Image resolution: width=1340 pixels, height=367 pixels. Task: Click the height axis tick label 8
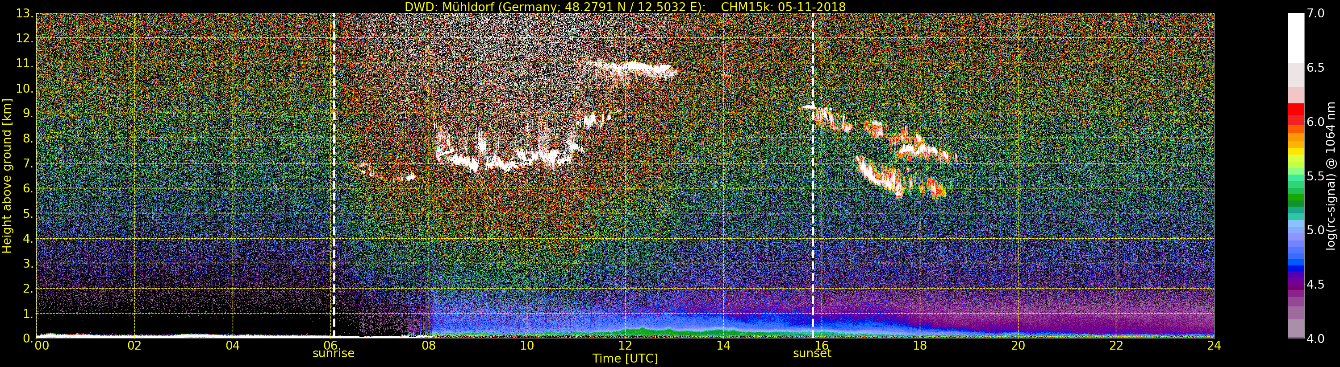(28, 139)
